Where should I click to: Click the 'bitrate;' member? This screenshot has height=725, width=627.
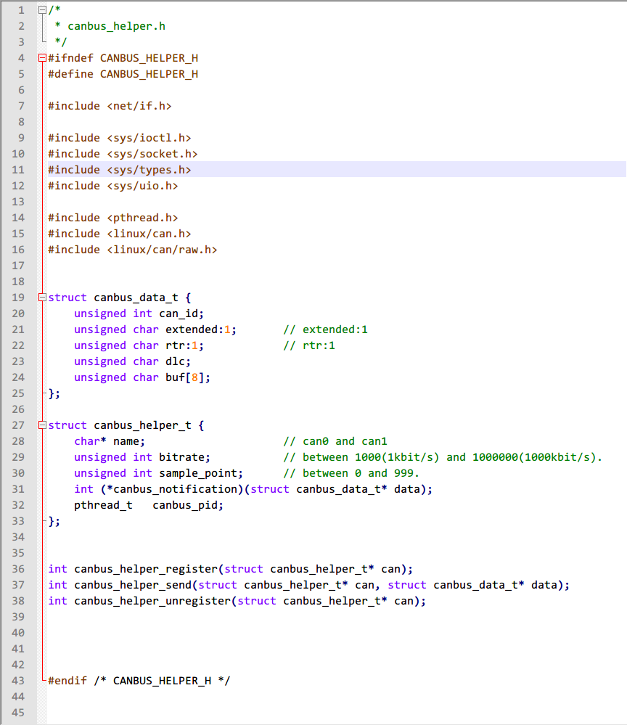(184, 457)
